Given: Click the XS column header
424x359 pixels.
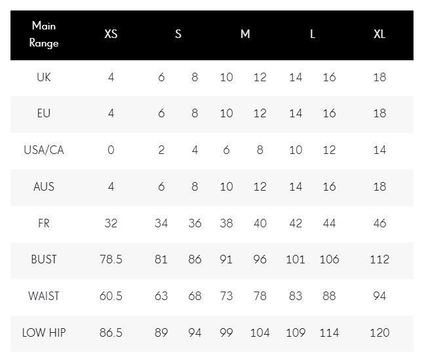Looking at the screenshot, I should pos(111,34).
